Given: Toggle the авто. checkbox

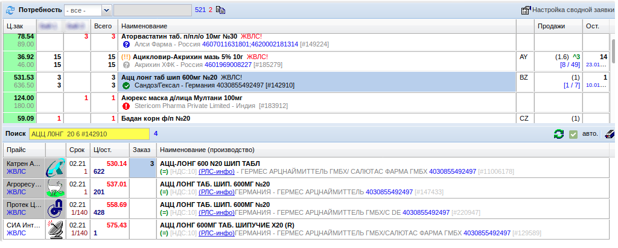Looking at the screenshot, I should 573,134.
